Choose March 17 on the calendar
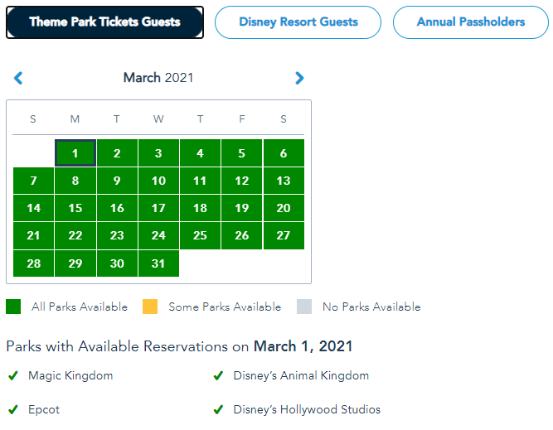Viewport: 553px width, 430px height. (x=158, y=208)
